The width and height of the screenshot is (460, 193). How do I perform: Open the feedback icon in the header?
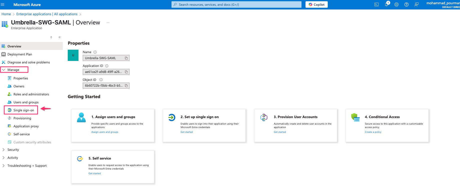[416, 4]
